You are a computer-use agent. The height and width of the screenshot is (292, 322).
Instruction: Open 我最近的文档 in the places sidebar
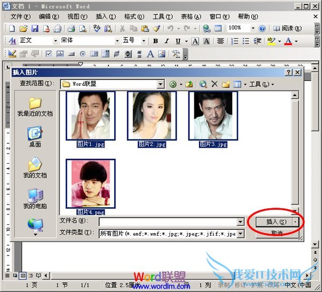coord(35,106)
